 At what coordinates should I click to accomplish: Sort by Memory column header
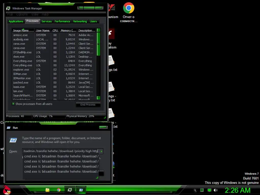click(x=68, y=30)
